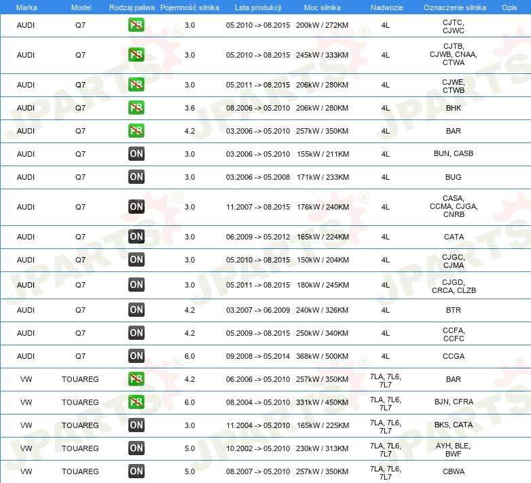
Task: Click the Pojemność silnika column header
Action: tap(189, 7)
